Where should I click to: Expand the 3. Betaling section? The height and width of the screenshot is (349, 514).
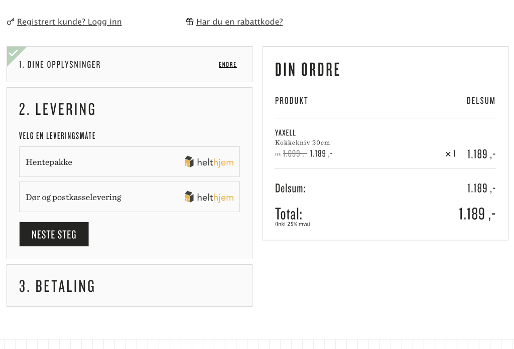tap(57, 286)
